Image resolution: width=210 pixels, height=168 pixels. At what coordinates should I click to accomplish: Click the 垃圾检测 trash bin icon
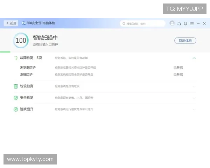[16, 86]
